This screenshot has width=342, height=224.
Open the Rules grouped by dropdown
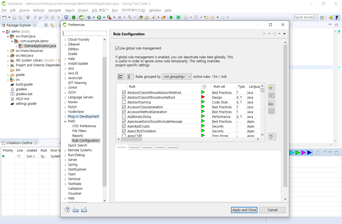pos(177,76)
